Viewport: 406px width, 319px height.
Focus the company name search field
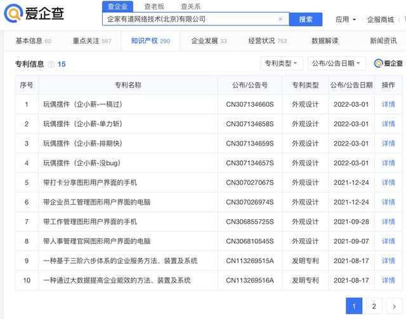point(196,19)
